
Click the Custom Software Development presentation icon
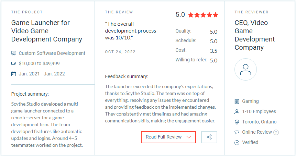click(14, 53)
